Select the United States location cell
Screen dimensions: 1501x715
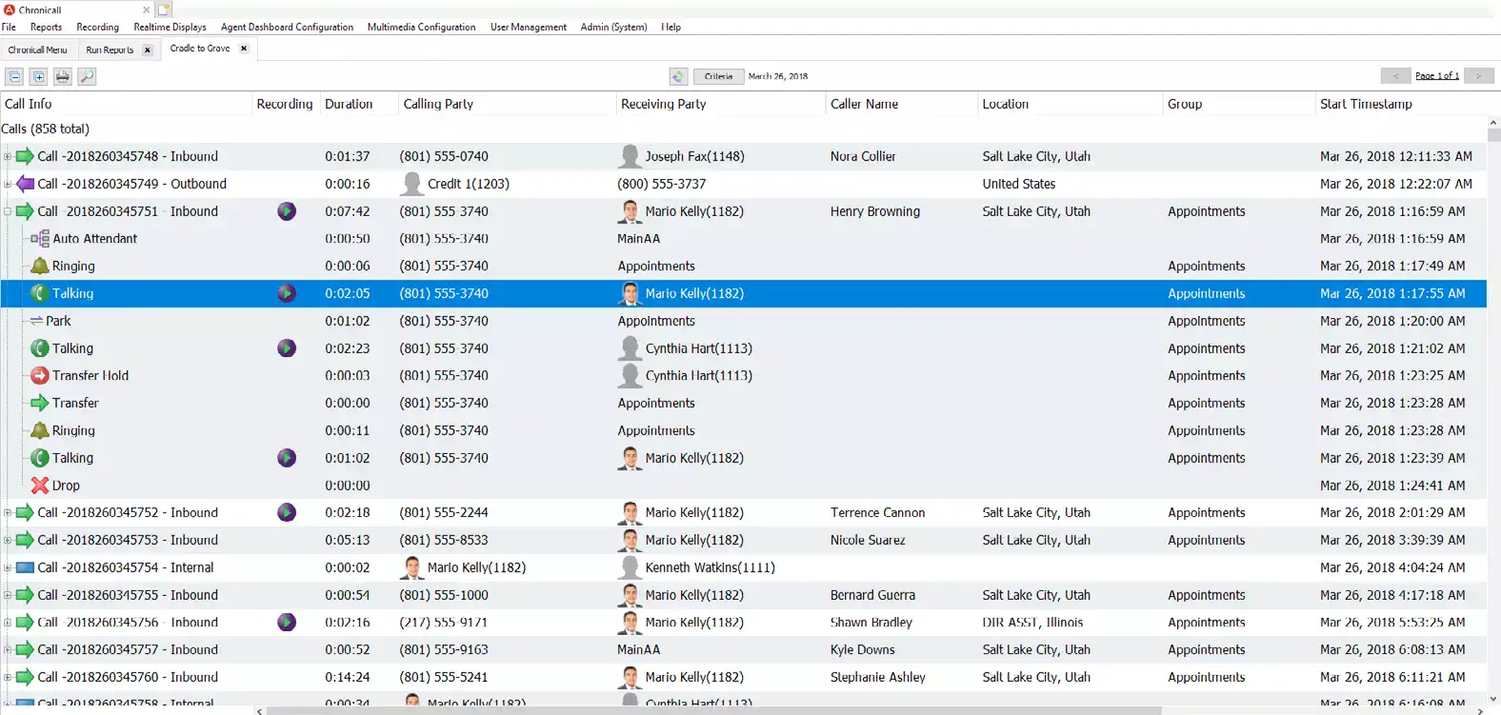(x=1019, y=184)
